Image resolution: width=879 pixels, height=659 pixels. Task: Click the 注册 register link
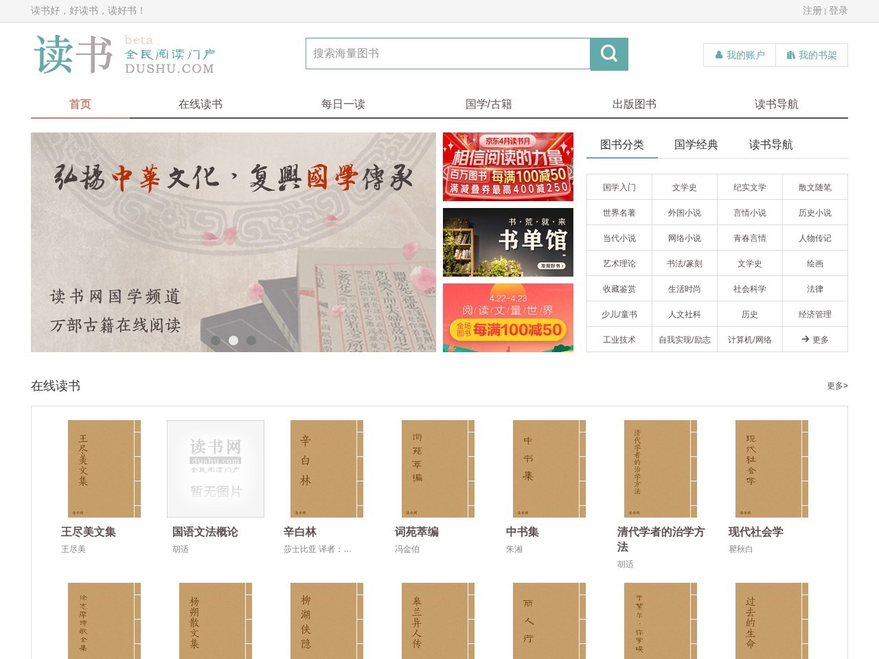point(812,11)
